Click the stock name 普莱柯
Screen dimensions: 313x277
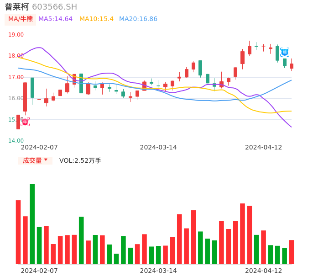[x=17, y=7]
